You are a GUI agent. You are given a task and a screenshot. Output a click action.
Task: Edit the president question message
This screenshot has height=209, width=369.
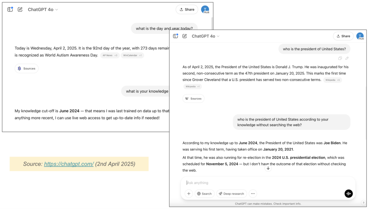(347, 58)
